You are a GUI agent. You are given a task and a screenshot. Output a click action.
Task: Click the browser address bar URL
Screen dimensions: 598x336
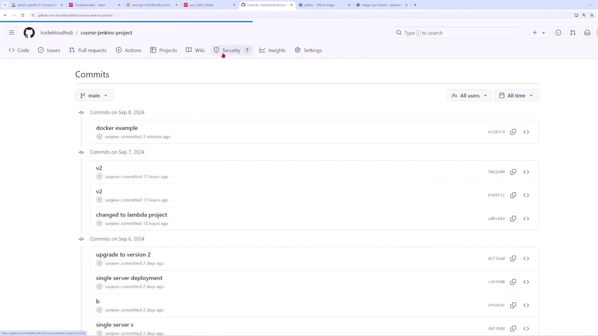[x=75, y=15]
